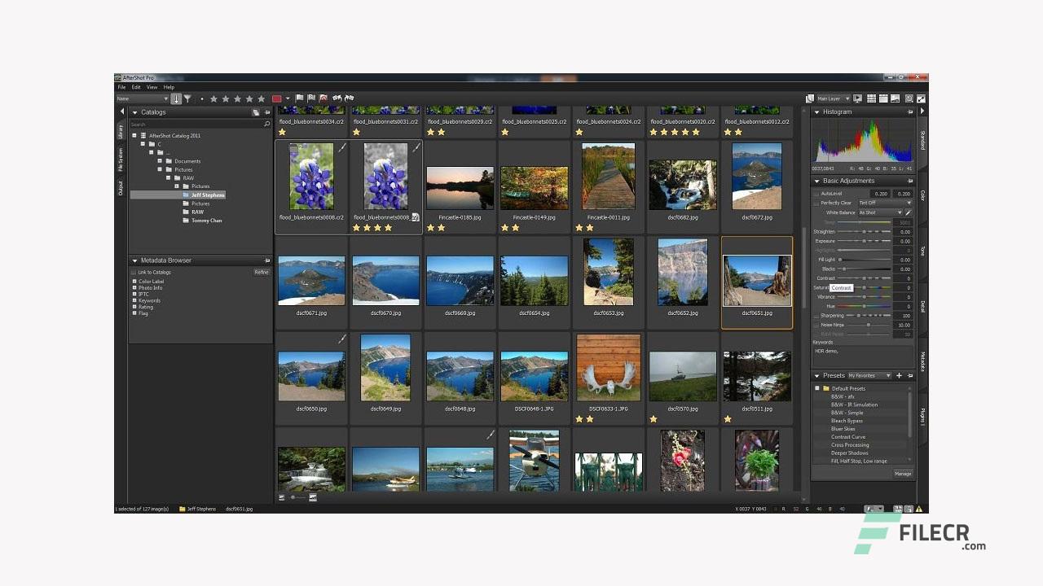The height and width of the screenshot is (586, 1043).
Task: Toggle the sort direction arrow button
Action: click(x=176, y=98)
